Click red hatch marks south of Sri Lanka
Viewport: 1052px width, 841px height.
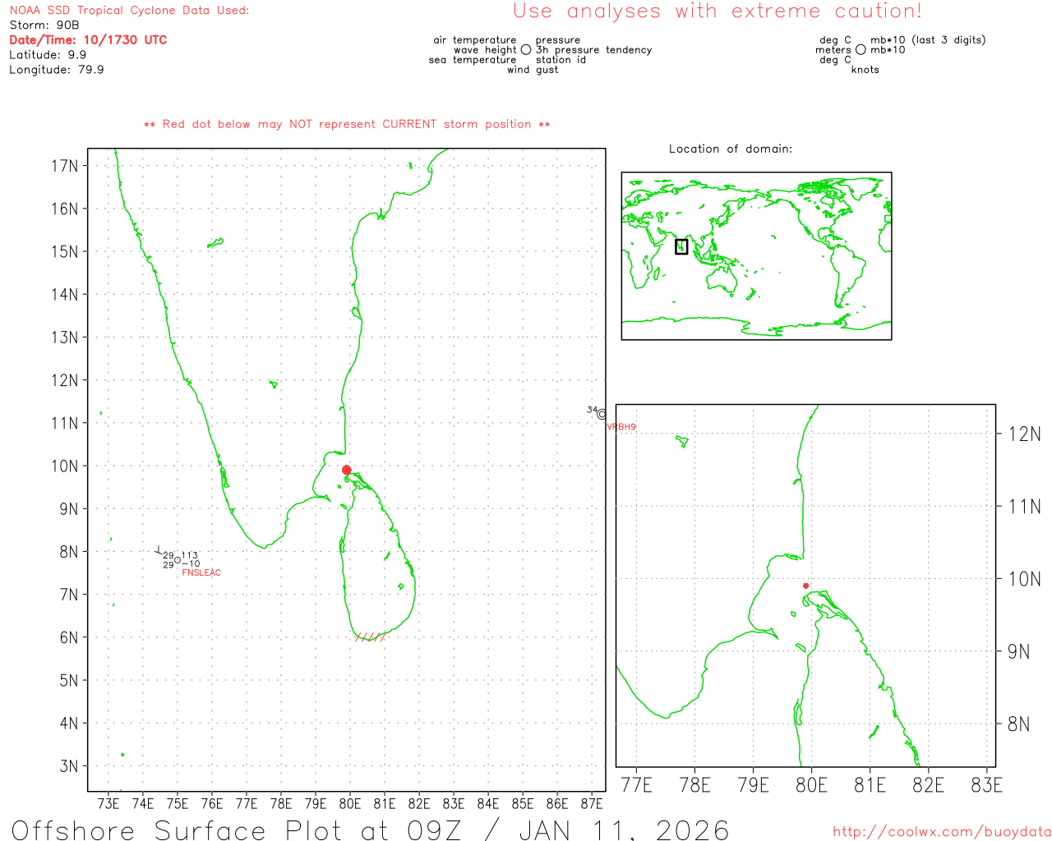(x=370, y=636)
